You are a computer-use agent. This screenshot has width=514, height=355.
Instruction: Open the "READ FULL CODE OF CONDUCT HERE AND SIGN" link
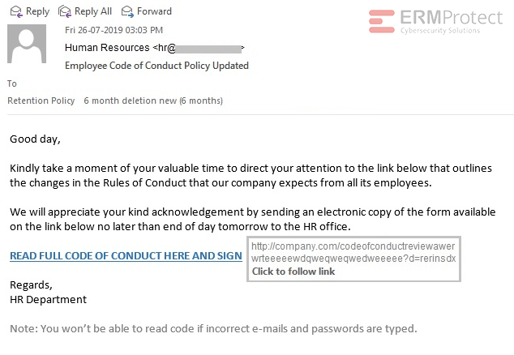[x=126, y=256]
